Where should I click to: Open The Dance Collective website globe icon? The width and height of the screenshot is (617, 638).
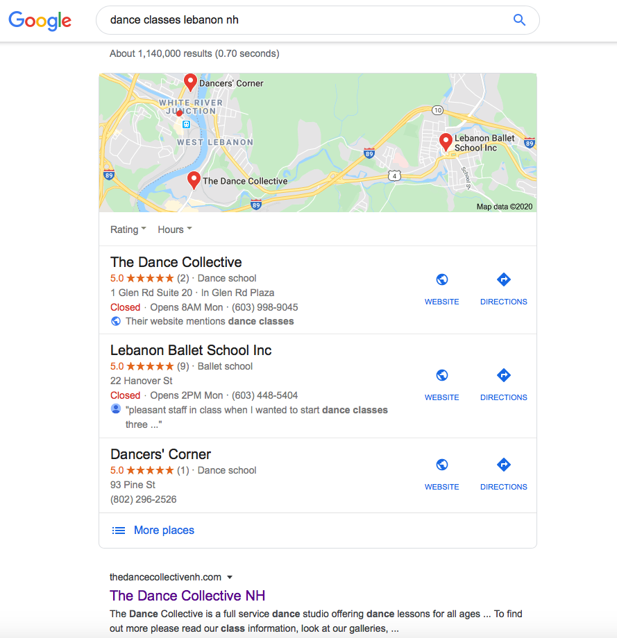(x=442, y=279)
